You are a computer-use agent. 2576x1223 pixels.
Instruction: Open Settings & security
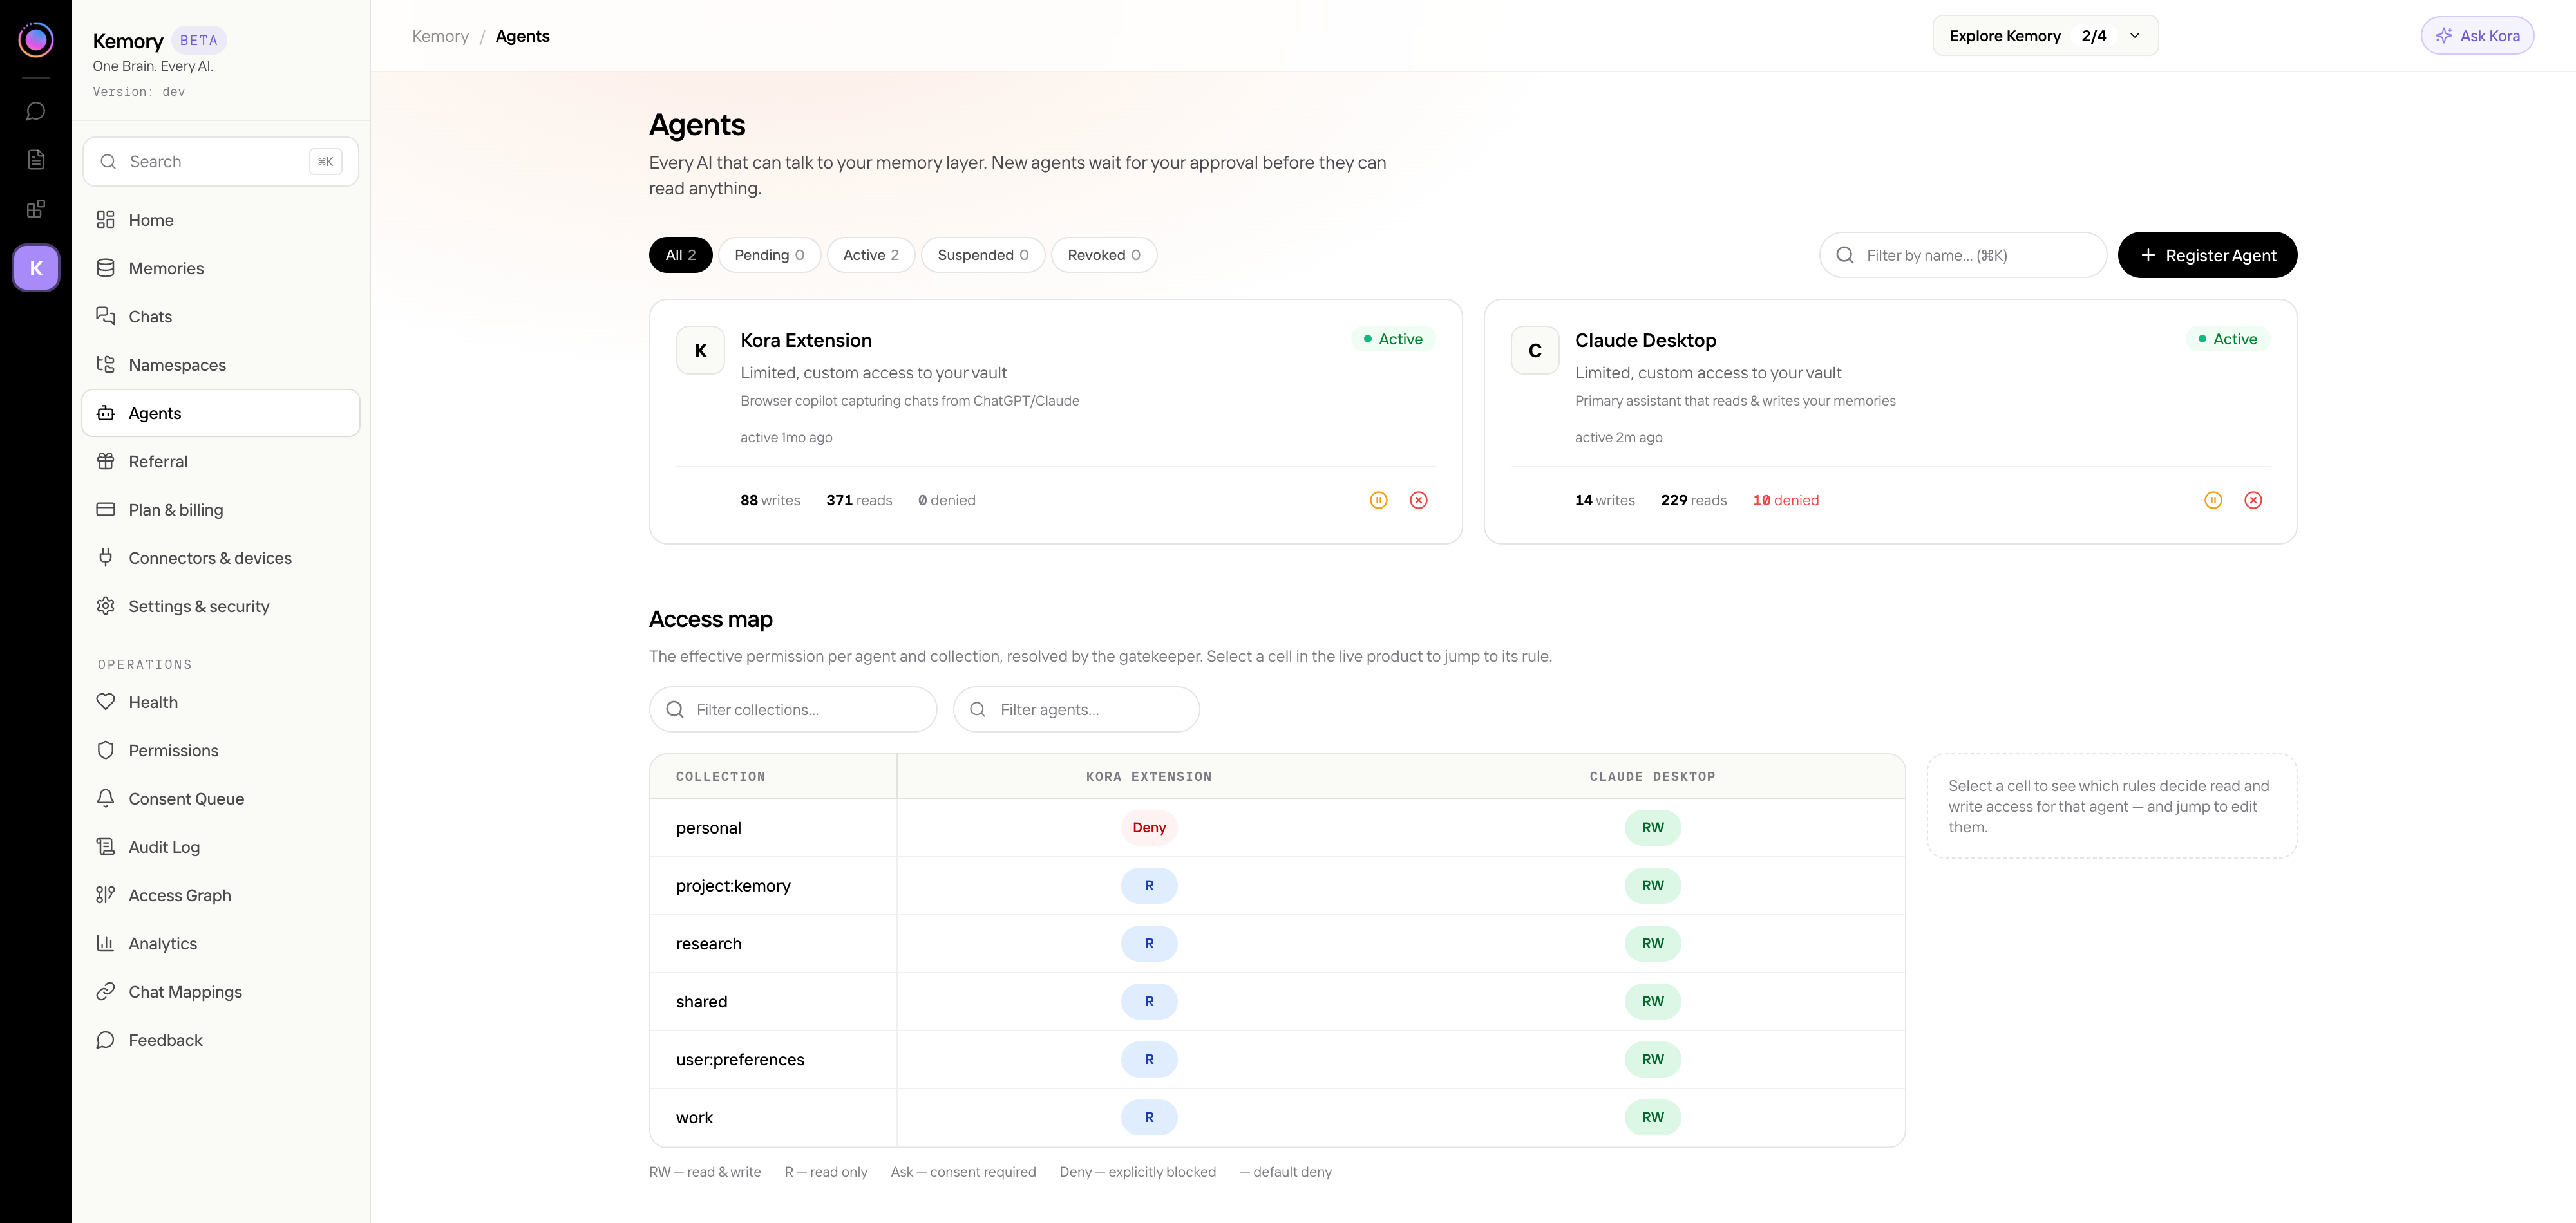(x=221, y=606)
